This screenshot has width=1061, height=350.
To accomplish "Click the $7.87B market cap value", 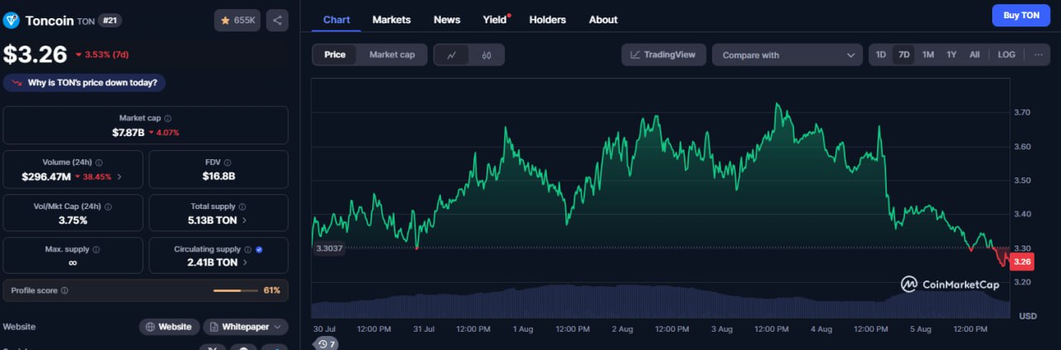I will (128, 133).
